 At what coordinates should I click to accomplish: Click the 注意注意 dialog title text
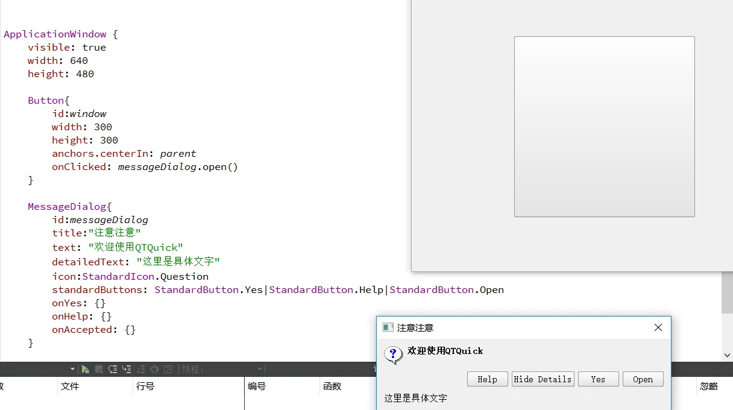point(415,327)
